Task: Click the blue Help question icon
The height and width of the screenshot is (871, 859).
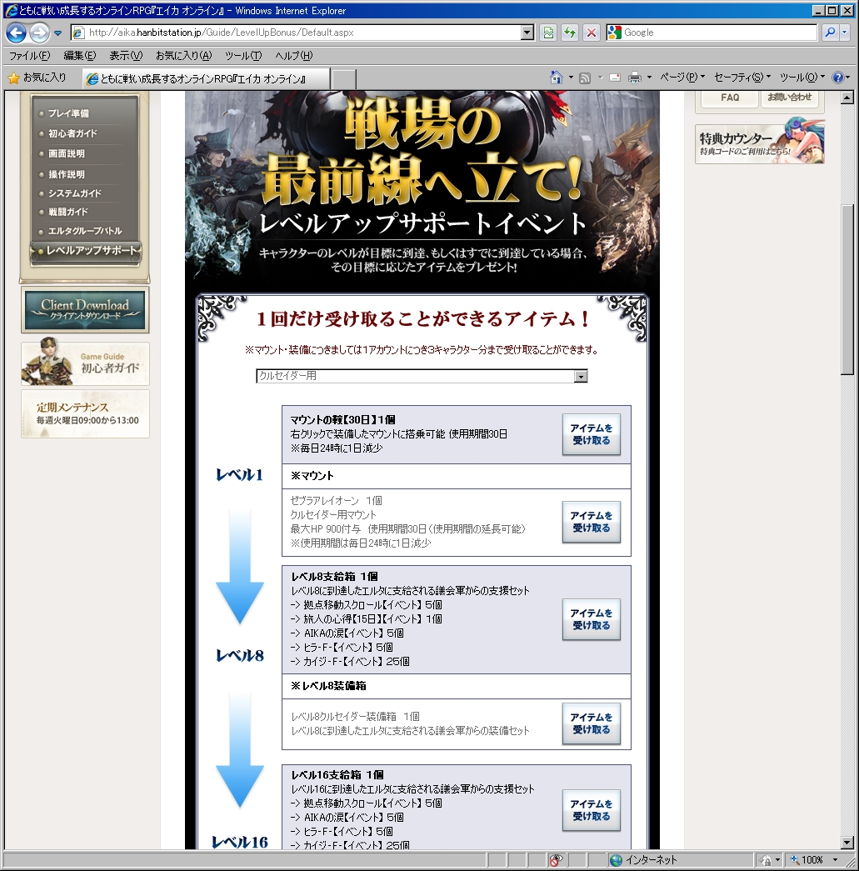Action: click(838, 78)
